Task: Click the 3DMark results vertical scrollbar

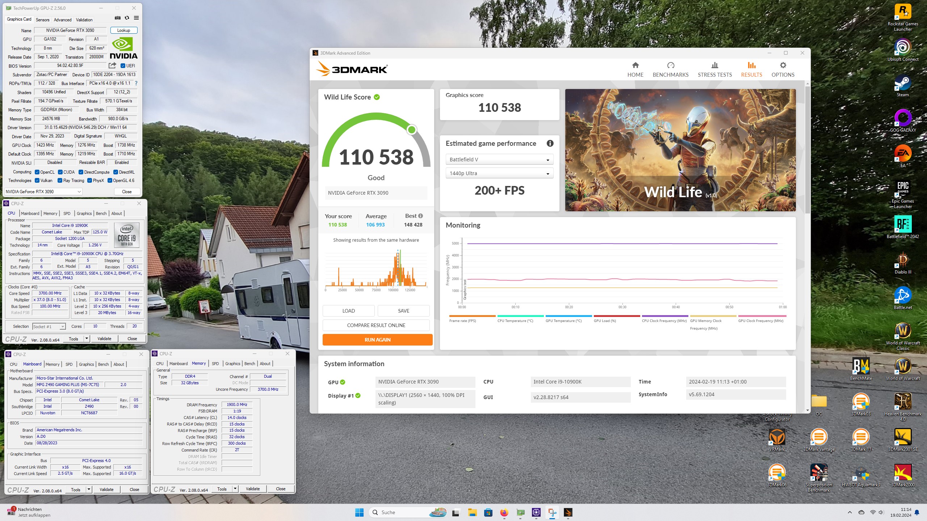Action: click(x=808, y=150)
